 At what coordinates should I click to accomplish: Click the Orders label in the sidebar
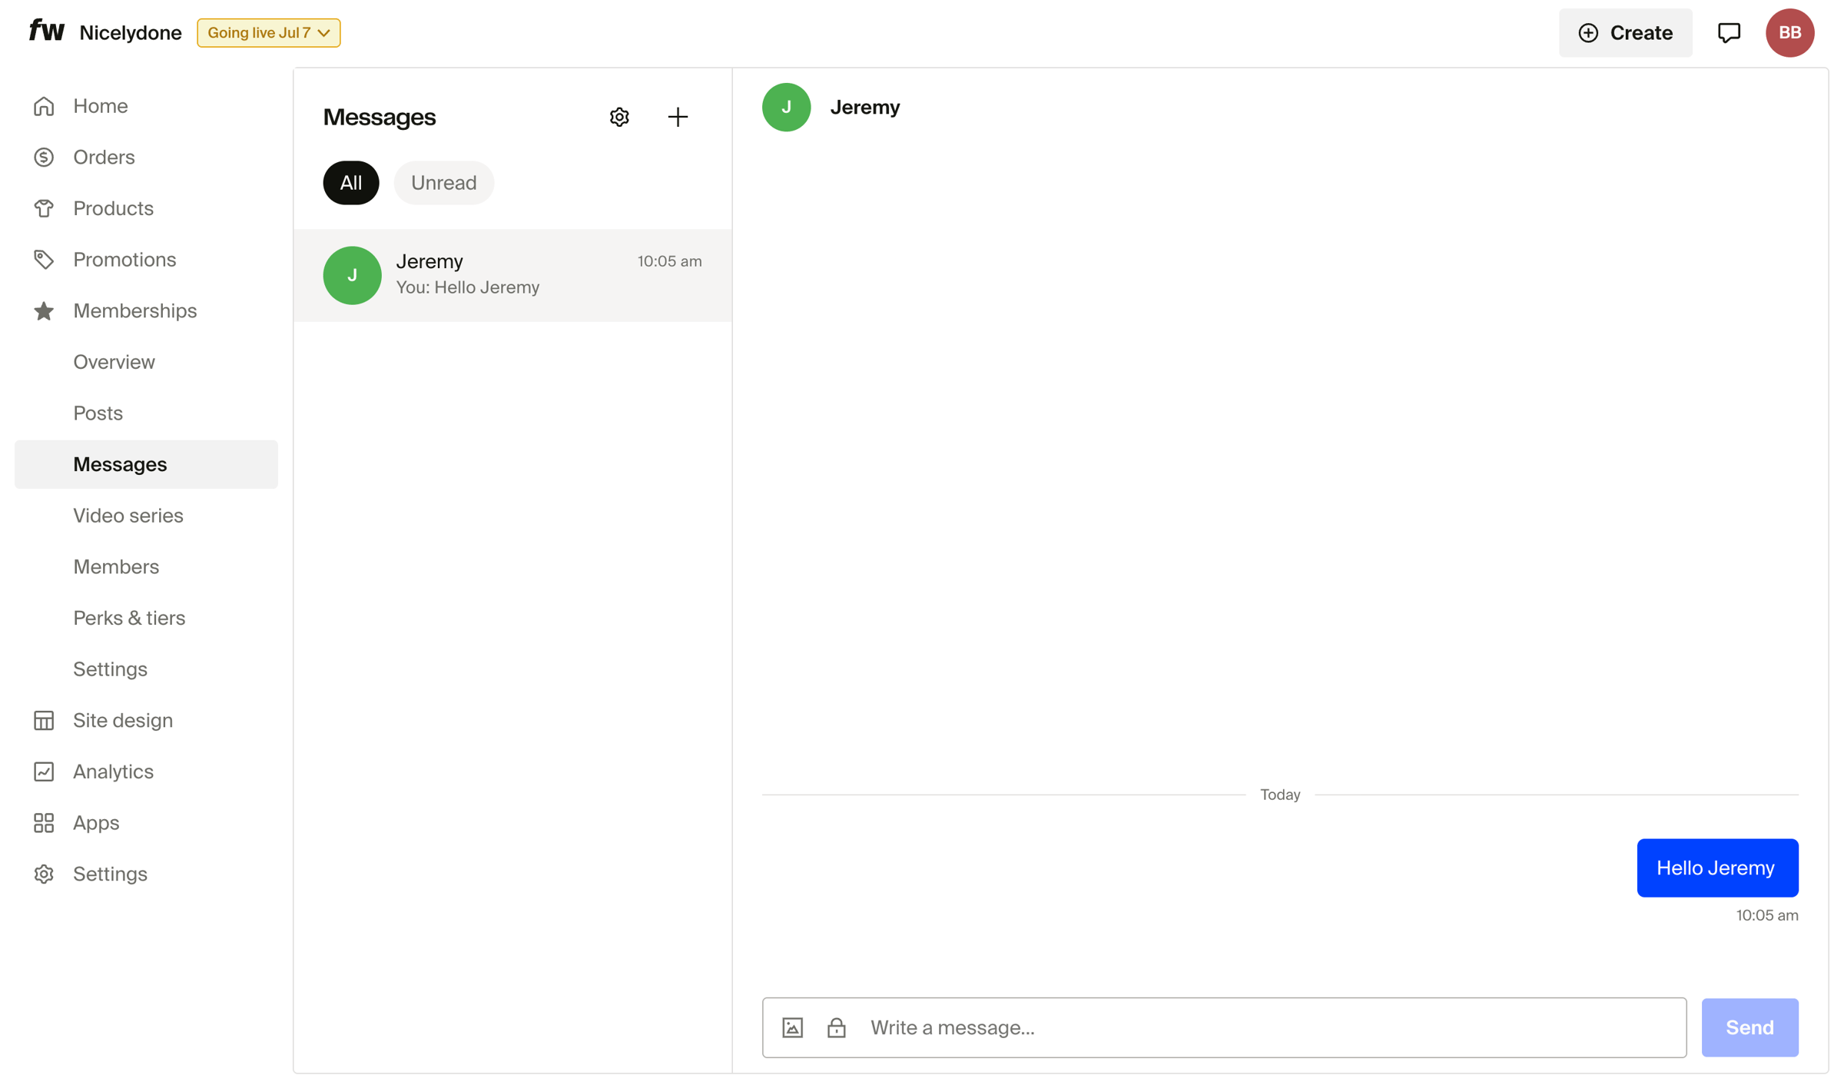tap(104, 158)
